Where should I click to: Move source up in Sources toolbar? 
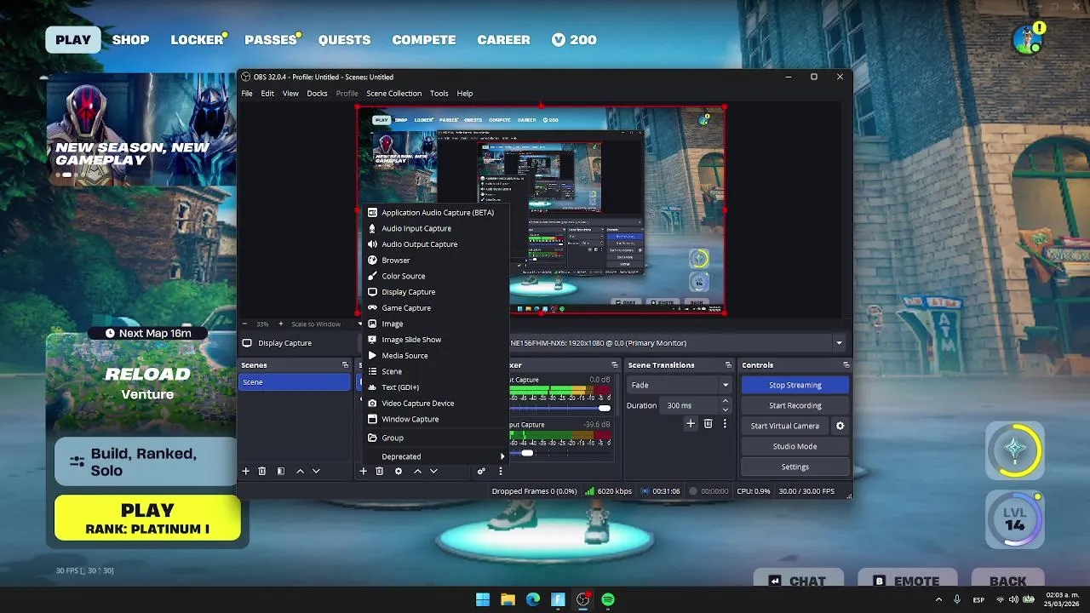click(x=417, y=471)
